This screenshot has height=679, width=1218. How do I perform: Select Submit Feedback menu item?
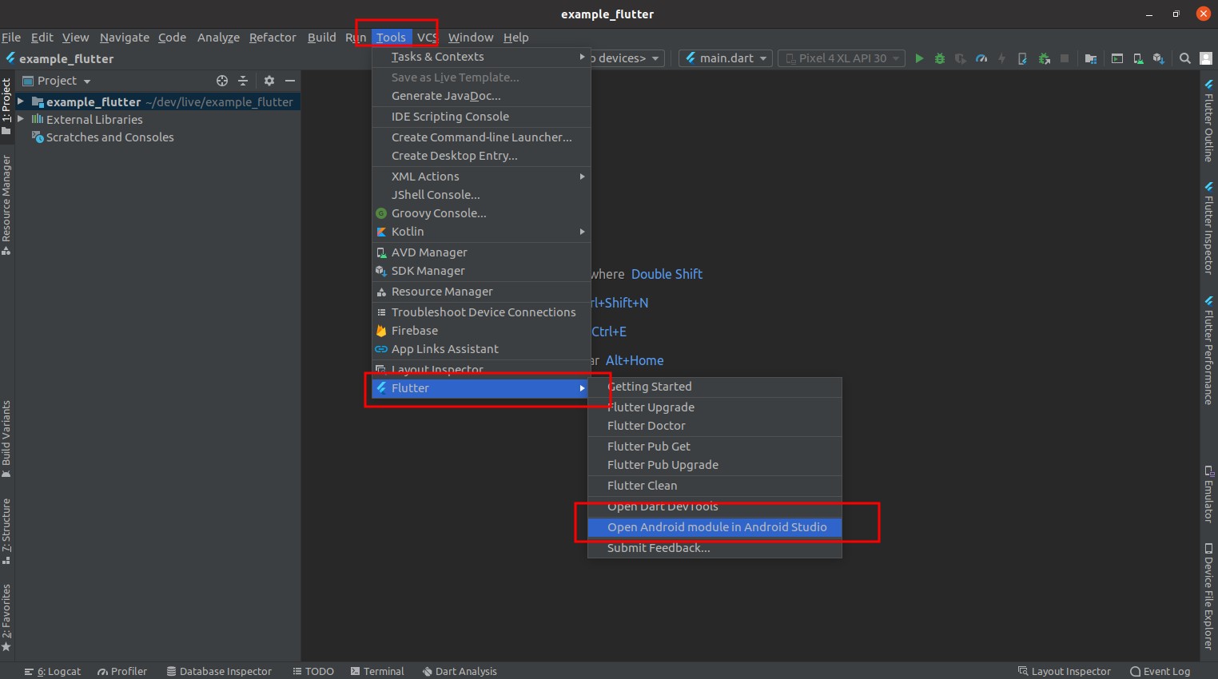point(714,548)
